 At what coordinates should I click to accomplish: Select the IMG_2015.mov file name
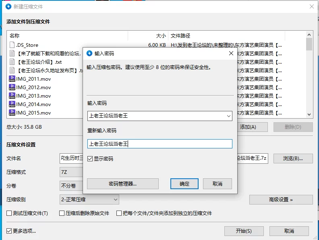[x=33, y=113]
